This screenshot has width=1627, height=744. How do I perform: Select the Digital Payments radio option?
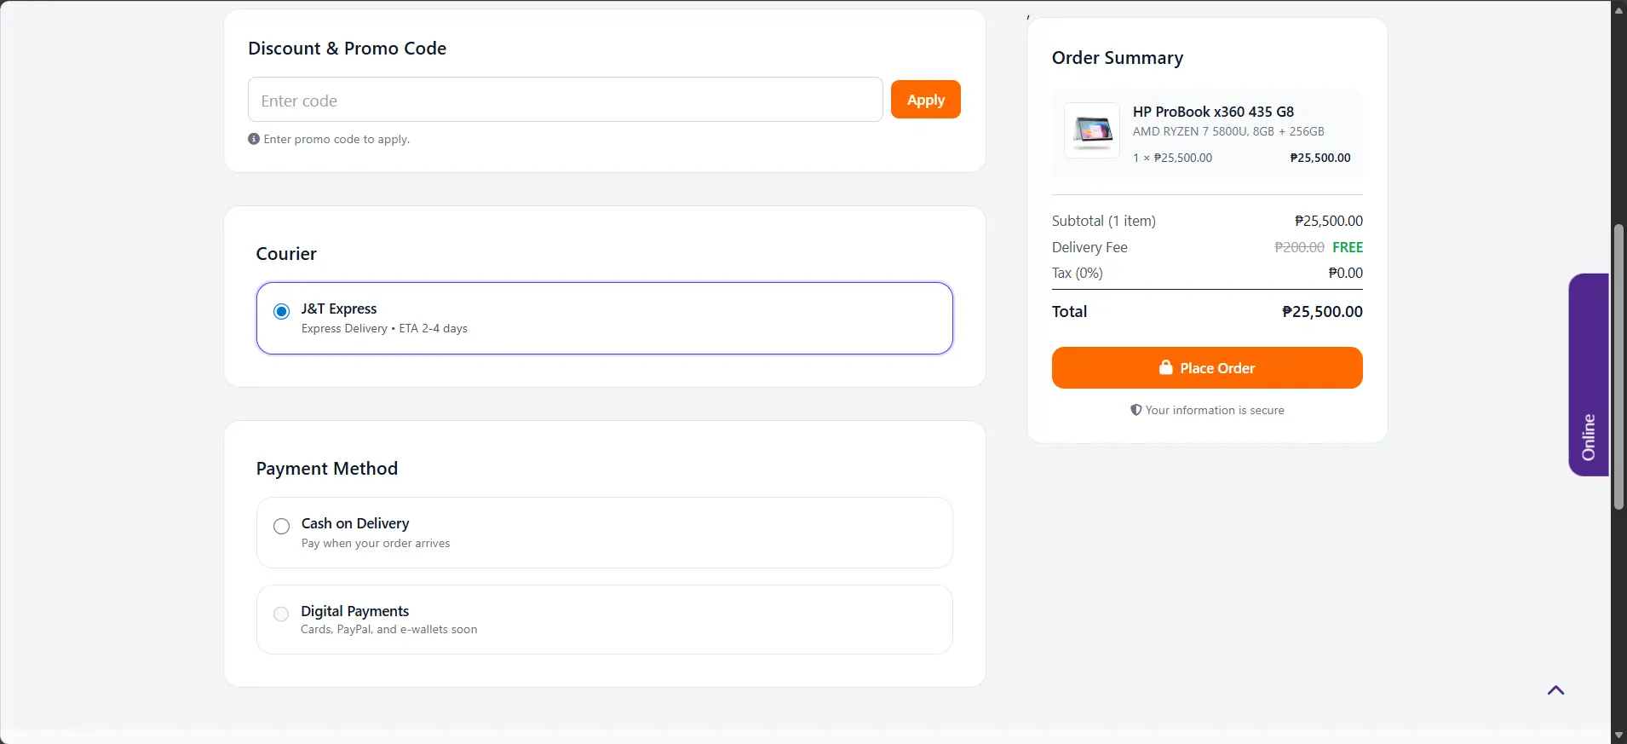click(x=281, y=614)
